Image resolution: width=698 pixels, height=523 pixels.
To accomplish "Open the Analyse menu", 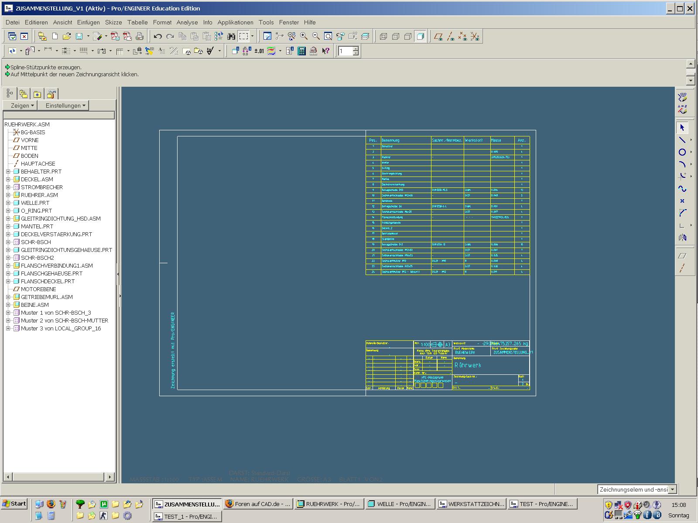I will [187, 22].
